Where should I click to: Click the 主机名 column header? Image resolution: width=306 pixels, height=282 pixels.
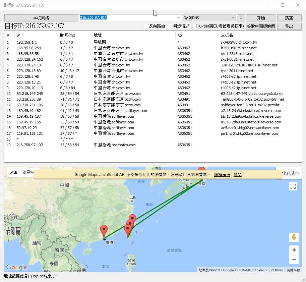point(252,35)
